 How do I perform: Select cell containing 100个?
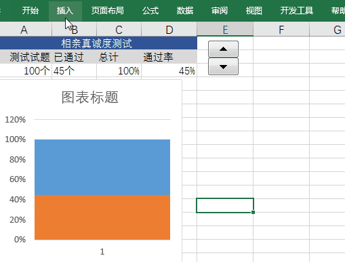[26, 70]
